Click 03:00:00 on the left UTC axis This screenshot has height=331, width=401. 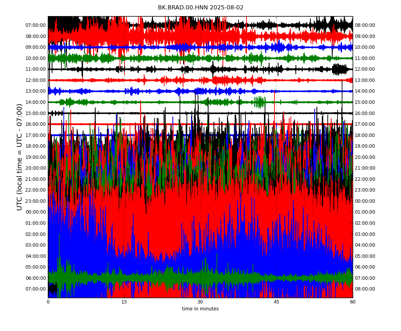(x=36, y=245)
